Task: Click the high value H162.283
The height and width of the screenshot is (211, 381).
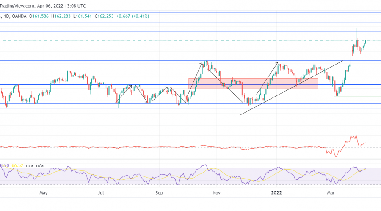Action: tap(61, 16)
